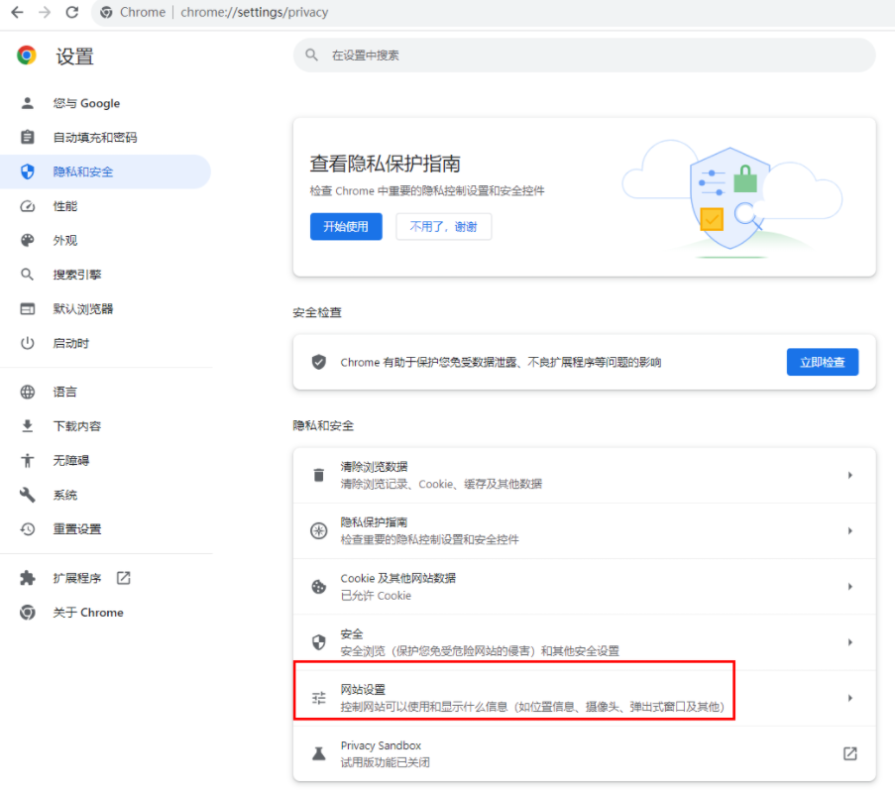Screen dimensions: 895x797
Task: Open 清除浏览数据 row
Action: click(x=585, y=475)
